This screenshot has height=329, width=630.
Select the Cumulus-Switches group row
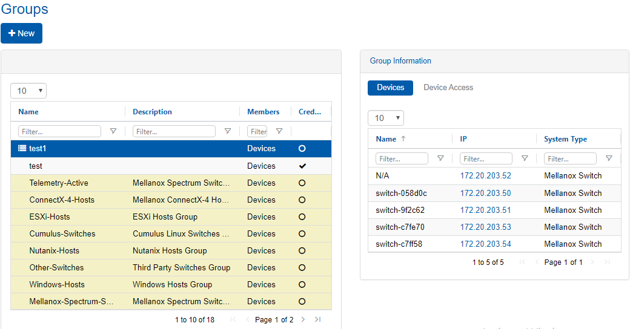pyautogui.click(x=62, y=233)
